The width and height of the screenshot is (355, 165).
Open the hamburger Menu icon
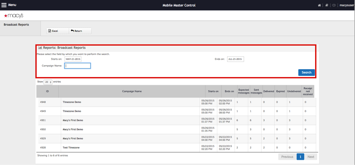click(x=4, y=5)
